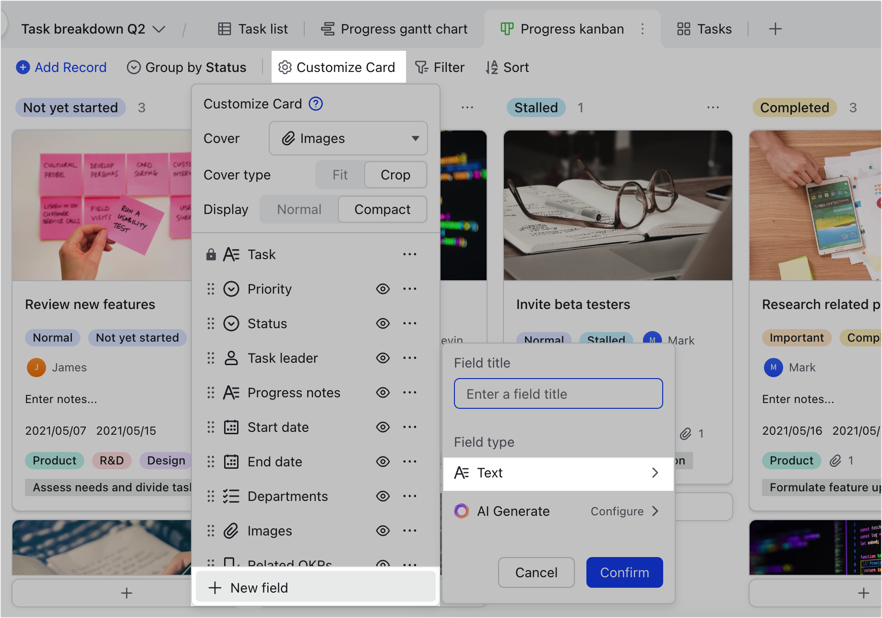Click the field title input box
The width and height of the screenshot is (882, 618).
point(558,393)
